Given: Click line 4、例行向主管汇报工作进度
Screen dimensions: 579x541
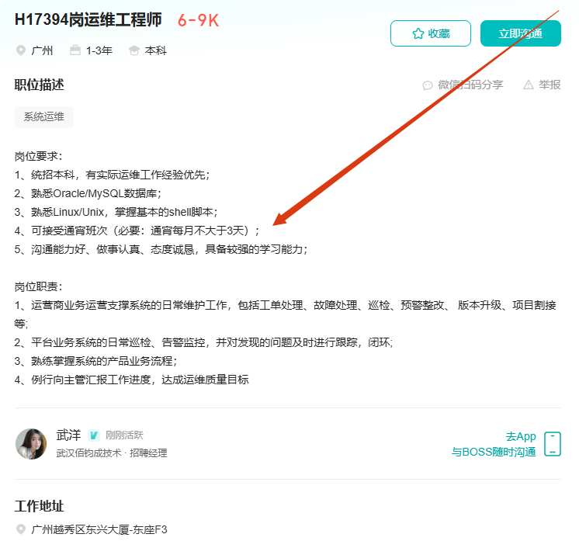Looking at the screenshot, I should coord(132,380).
